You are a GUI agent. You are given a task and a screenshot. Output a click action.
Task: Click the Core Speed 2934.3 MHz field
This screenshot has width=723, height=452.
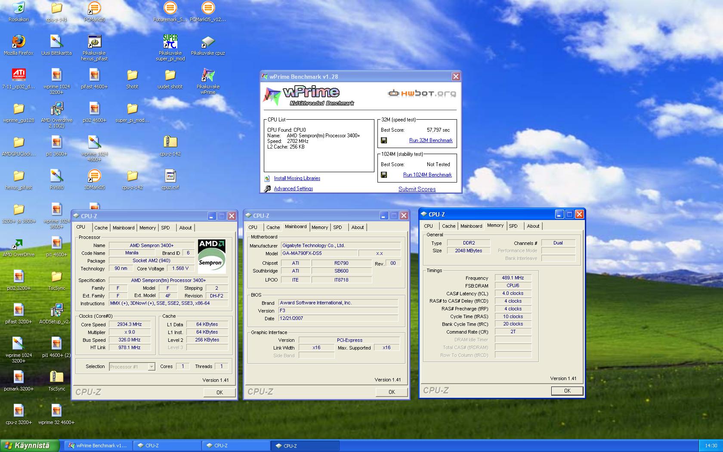tap(130, 324)
